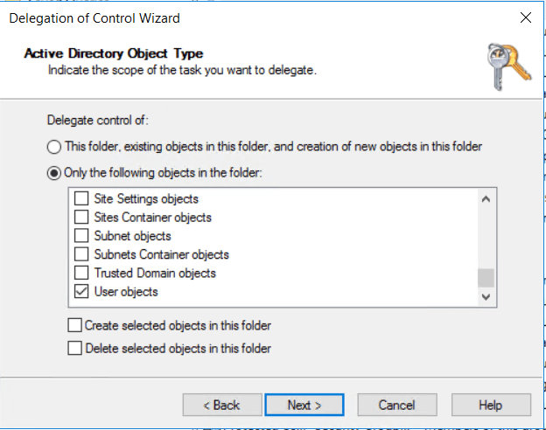Check Sites Container objects checkbox
Image resolution: width=546 pixels, height=430 pixels.
point(80,218)
